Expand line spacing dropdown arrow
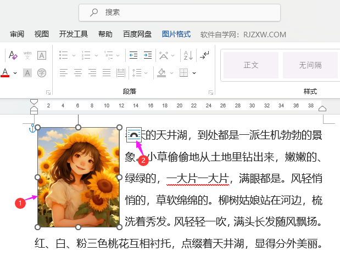Image resolution: width=340 pixels, height=274 pixels. (x=146, y=73)
